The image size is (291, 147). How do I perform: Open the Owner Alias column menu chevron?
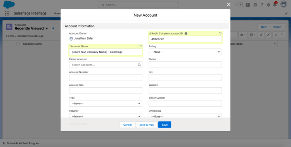[275, 44]
